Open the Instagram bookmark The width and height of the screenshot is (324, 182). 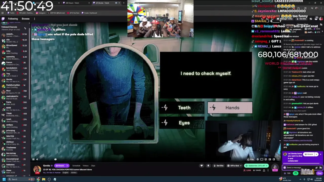click(x=41, y=13)
